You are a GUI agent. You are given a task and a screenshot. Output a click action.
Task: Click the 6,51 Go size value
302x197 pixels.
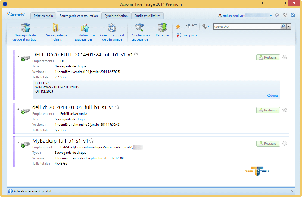(x=60, y=130)
